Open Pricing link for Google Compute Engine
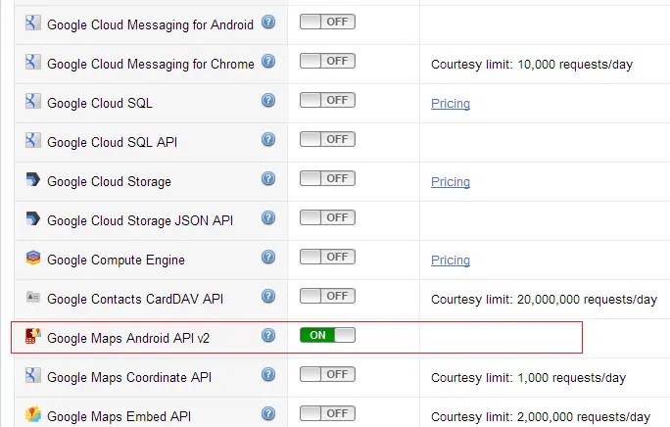The width and height of the screenshot is (670, 427). pyautogui.click(x=451, y=261)
